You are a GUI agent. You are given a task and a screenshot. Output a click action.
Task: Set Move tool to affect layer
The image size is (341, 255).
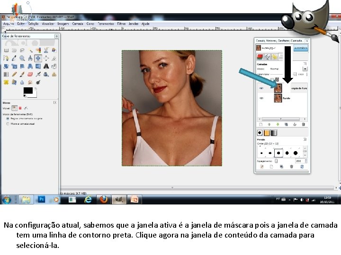(14, 108)
